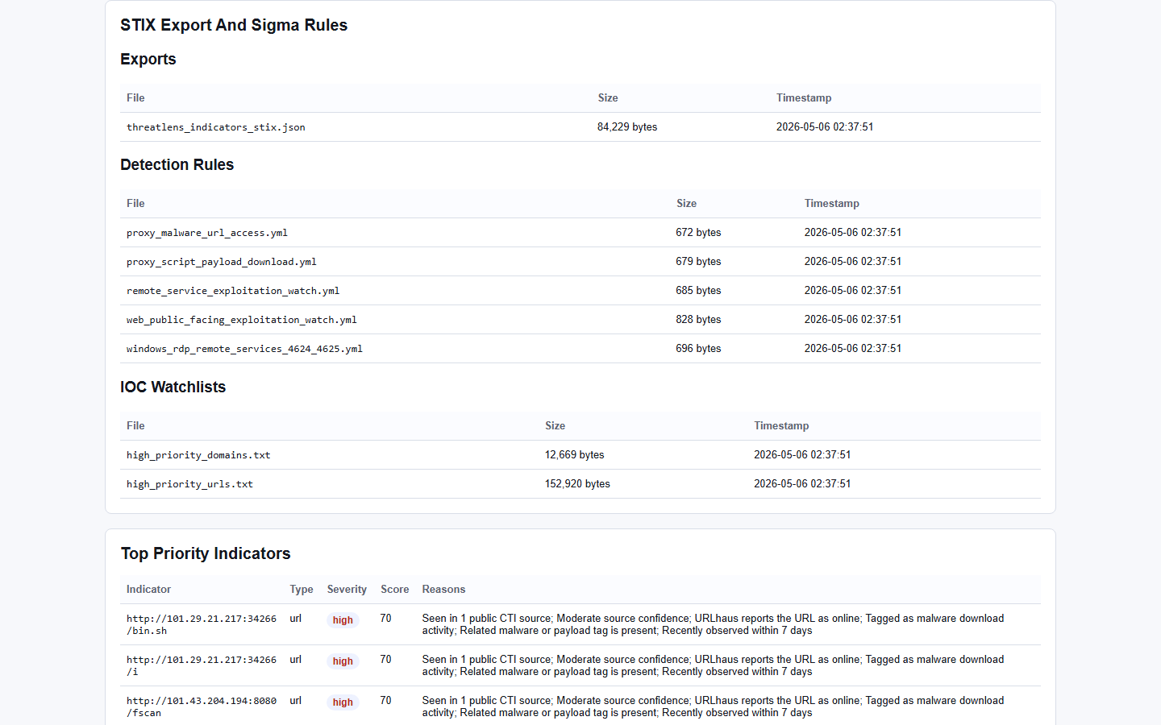The width and height of the screenshot is (1161, 725).
Task: Click the "high" severity badge for 34266/i
Action: tap(343, 661)
